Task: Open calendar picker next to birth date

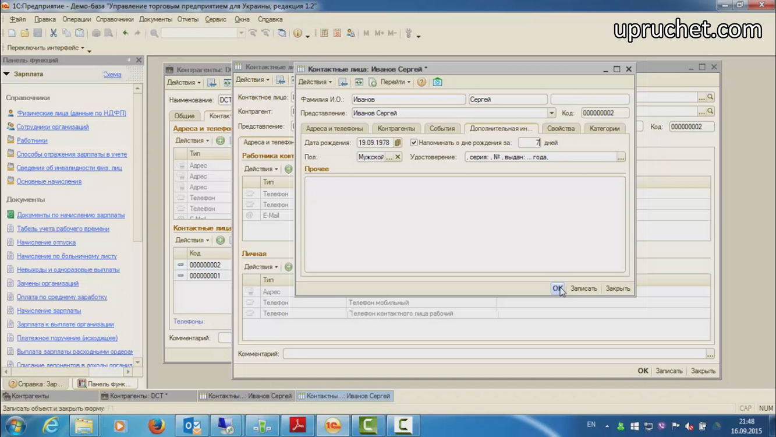Action: coord(398,143)
